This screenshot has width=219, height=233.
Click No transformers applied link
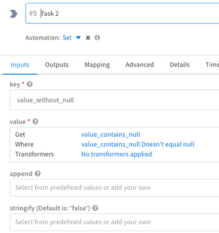(x=116, y=154)
